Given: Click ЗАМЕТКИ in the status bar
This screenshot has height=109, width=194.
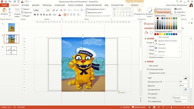Looking at the screenshot, I should tap(125, 107).
